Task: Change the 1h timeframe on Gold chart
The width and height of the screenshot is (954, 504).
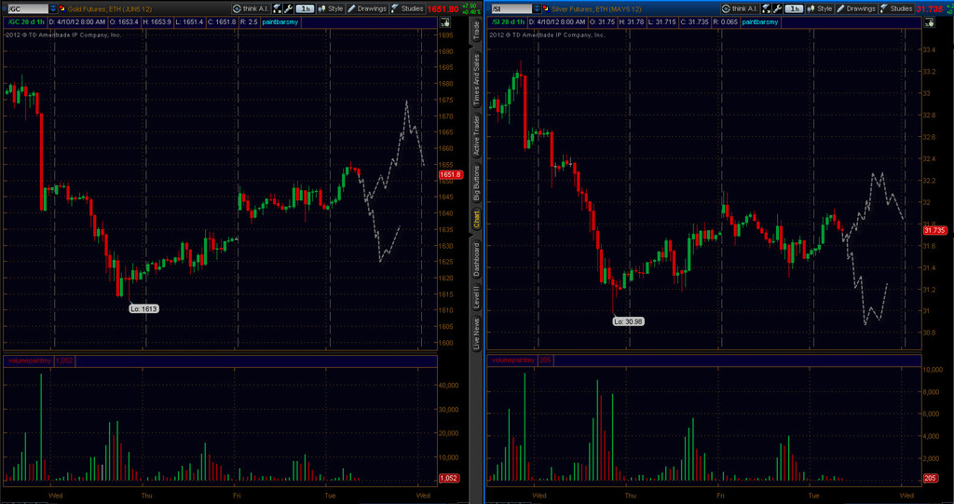Action: point(305,8)
